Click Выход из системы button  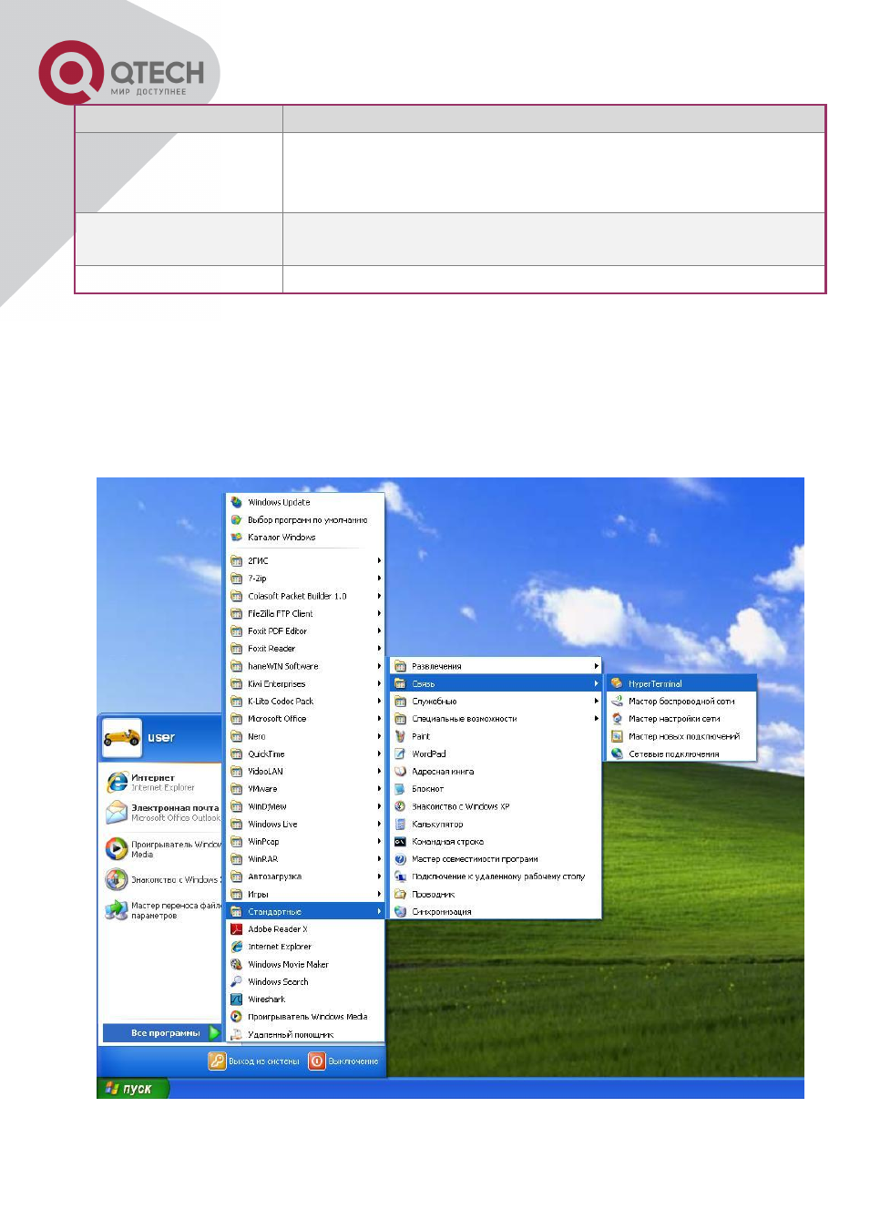[254, 1061]
